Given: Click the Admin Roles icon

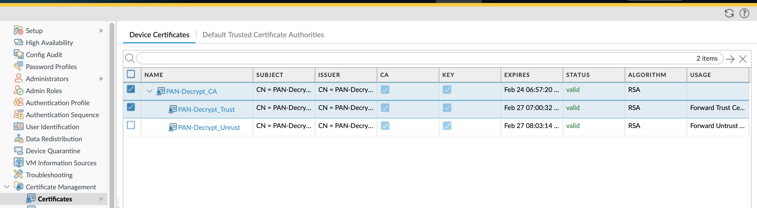Looking at the screenshot, I should (x=18, y=90).
